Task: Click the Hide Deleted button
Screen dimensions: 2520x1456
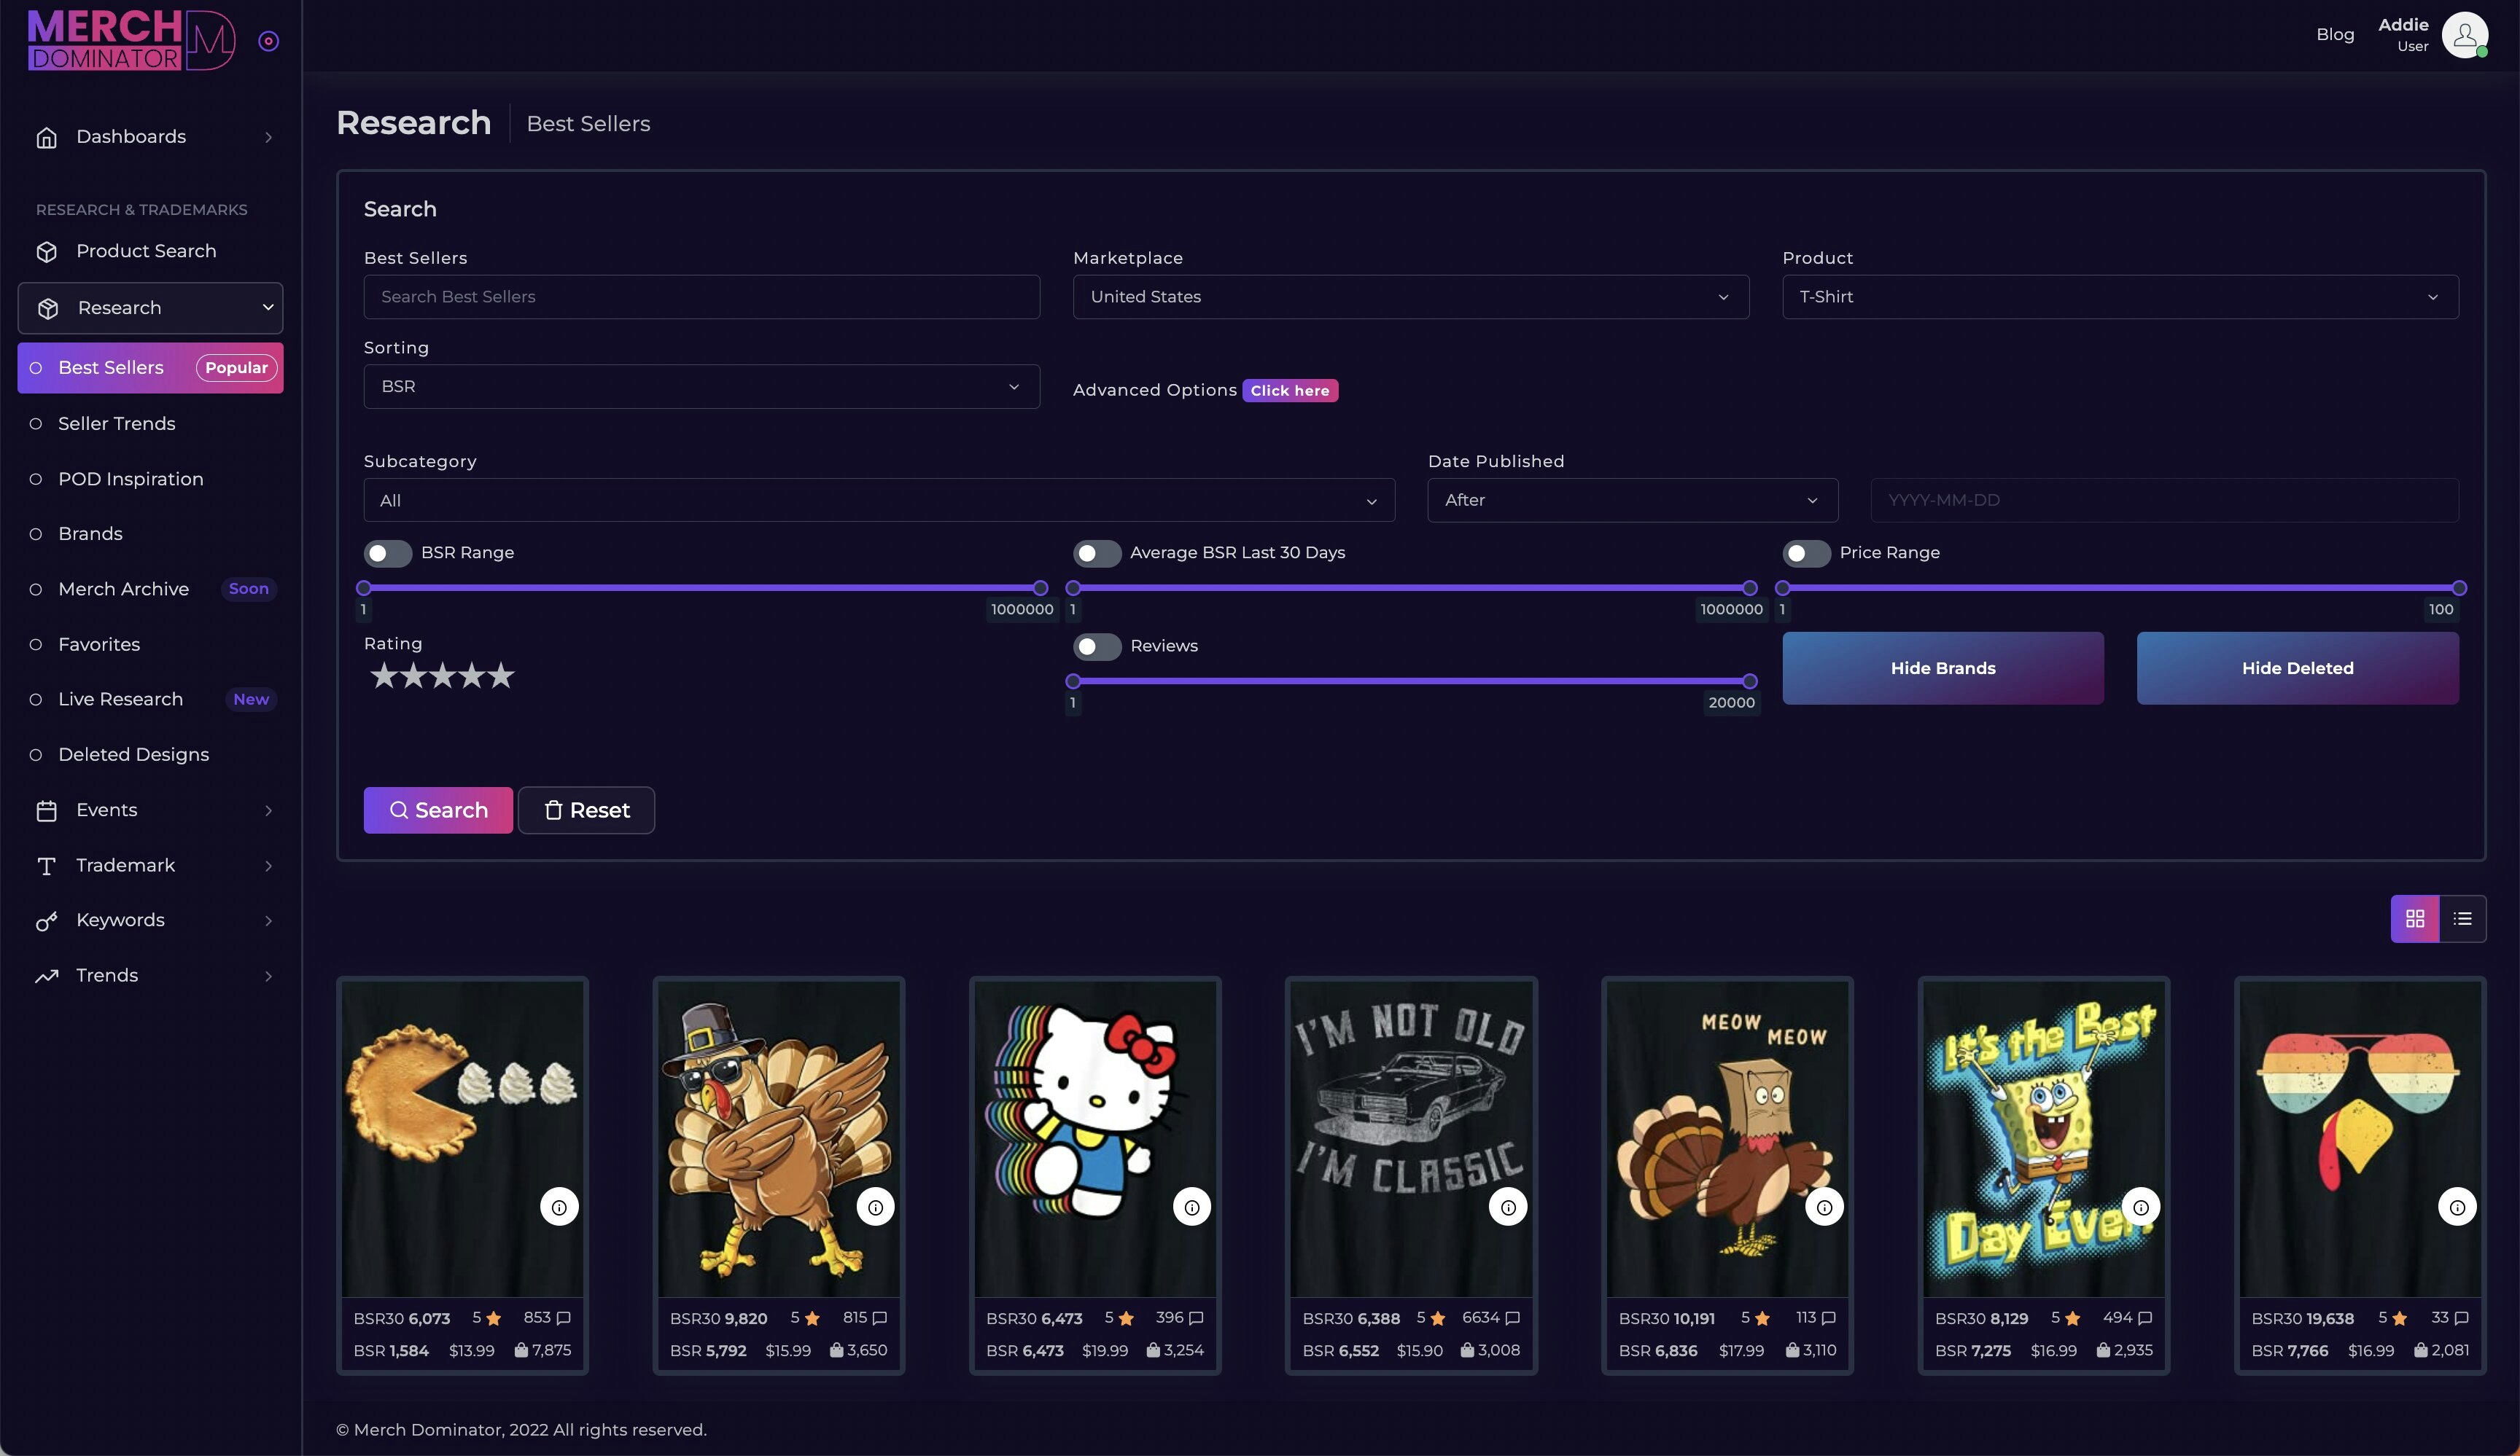Action: click(x=2297, y=668)
